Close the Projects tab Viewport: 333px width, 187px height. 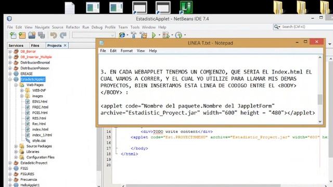(65, 45)
